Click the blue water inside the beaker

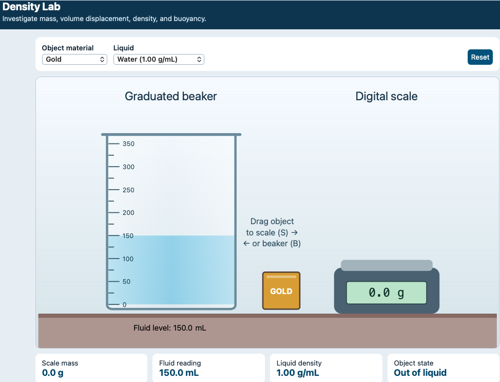click(x=171, y=270)
